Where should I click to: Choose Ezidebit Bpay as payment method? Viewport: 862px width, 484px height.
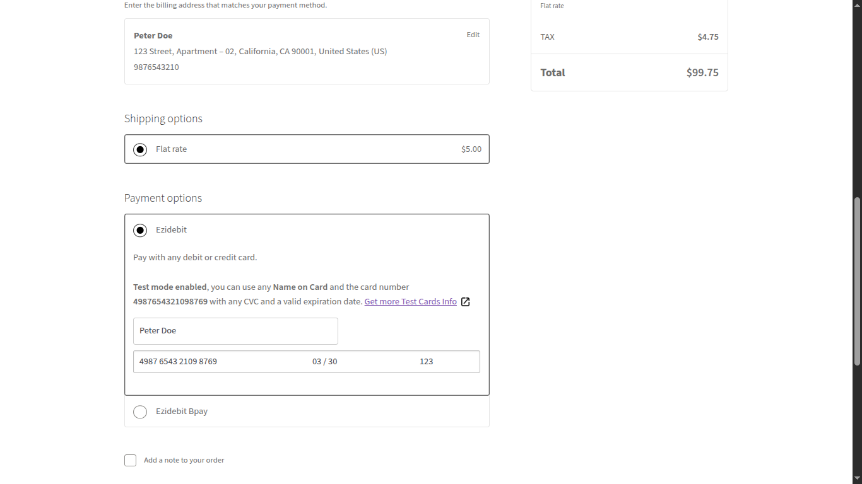click(x=140, y=412)
